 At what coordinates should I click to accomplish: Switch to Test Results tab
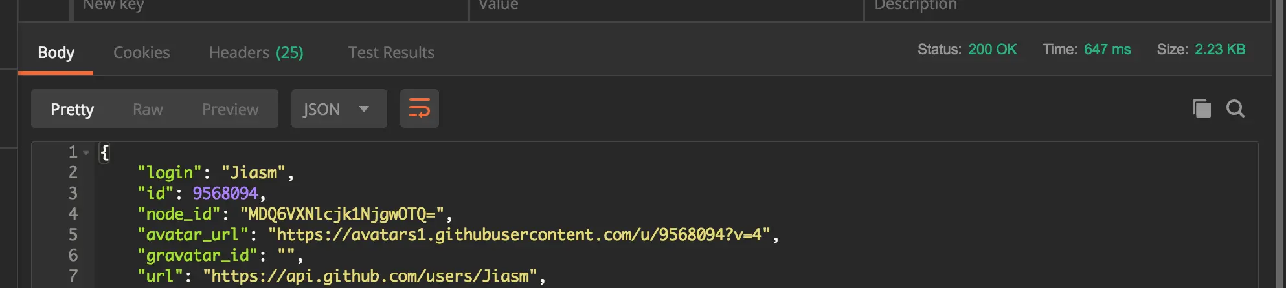coord(391,52)
